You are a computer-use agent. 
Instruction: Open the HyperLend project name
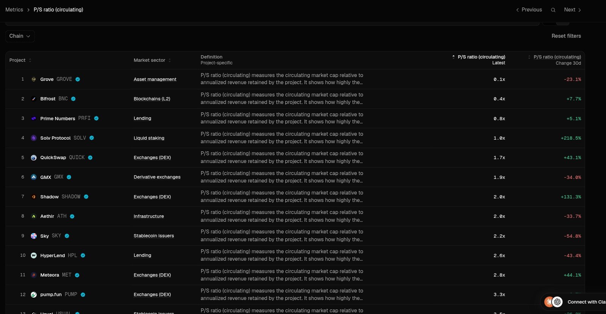(x=53, y=255)
